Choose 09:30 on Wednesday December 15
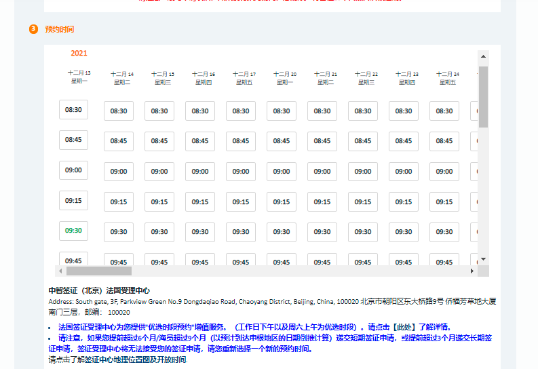Screen dimensions: 538x369 click(x=159, y=232)
